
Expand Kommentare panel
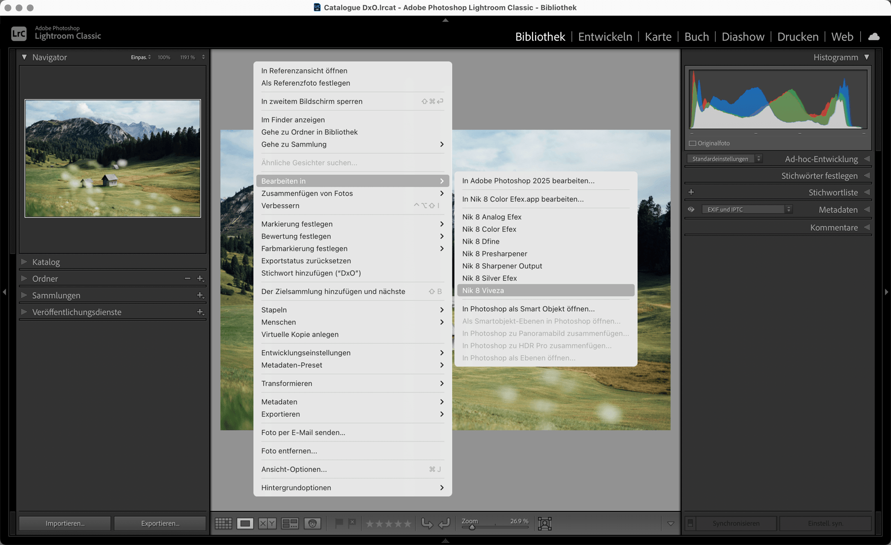(x=867, y=227)
